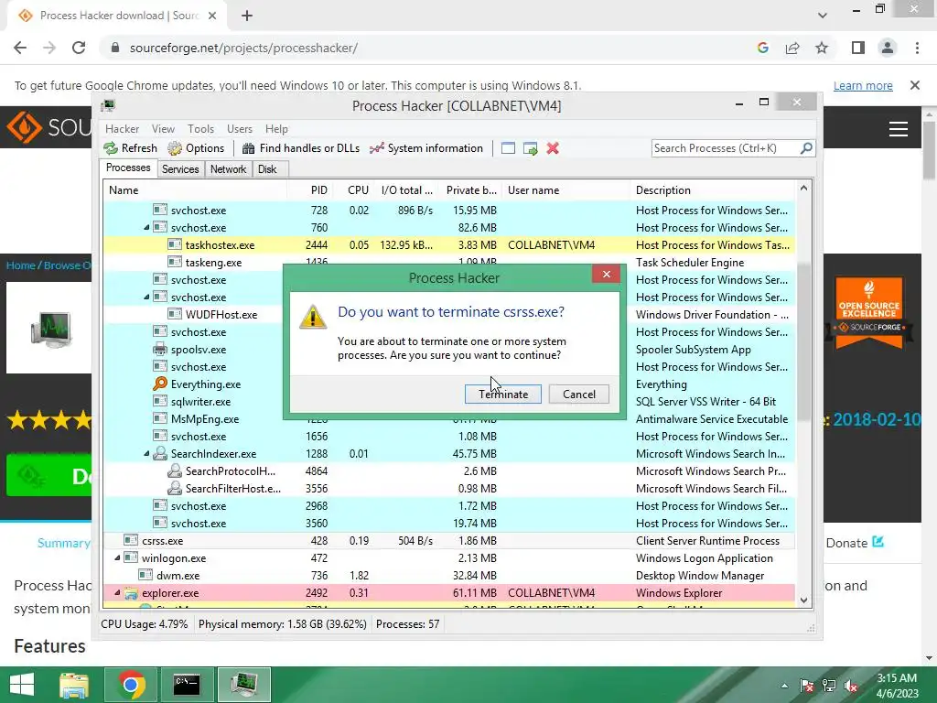Click the Learn more link
The image size is (937, 703).
point(863,85)
